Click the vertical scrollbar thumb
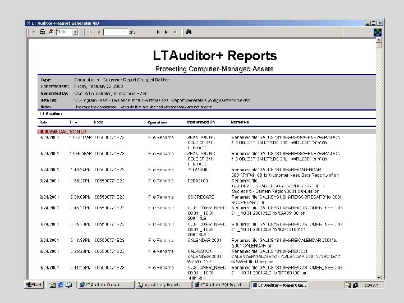The image size is (404, 303). click(x=379, y=45)
